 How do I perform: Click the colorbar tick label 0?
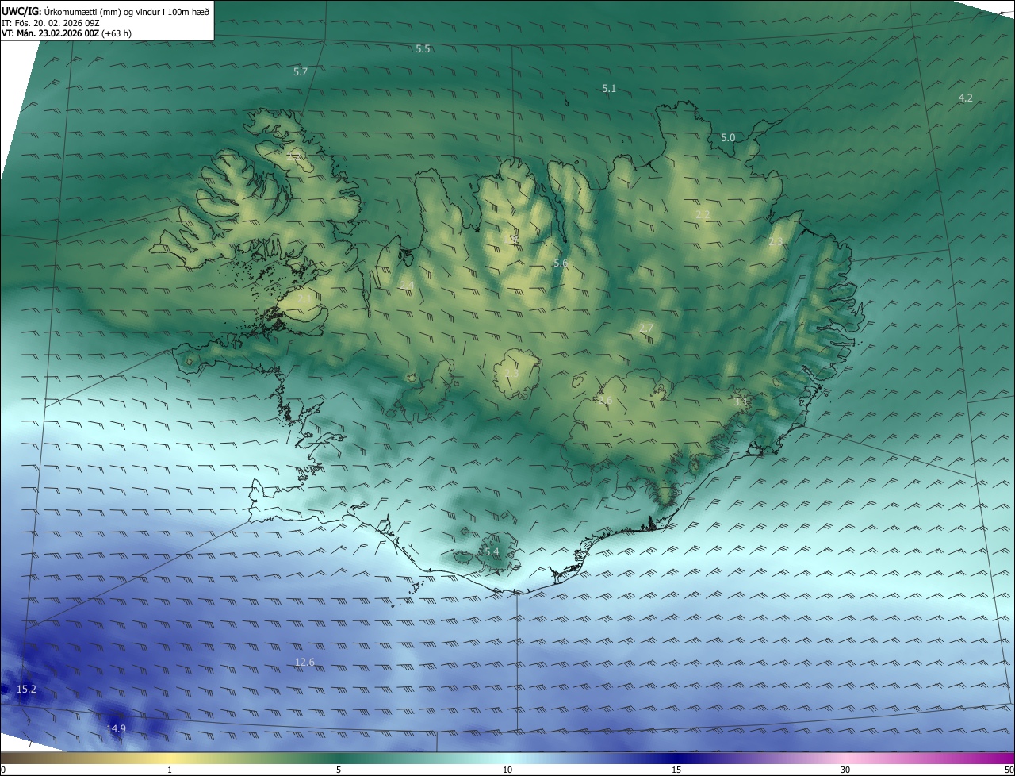pyautogui.click(x=3, y=770)
